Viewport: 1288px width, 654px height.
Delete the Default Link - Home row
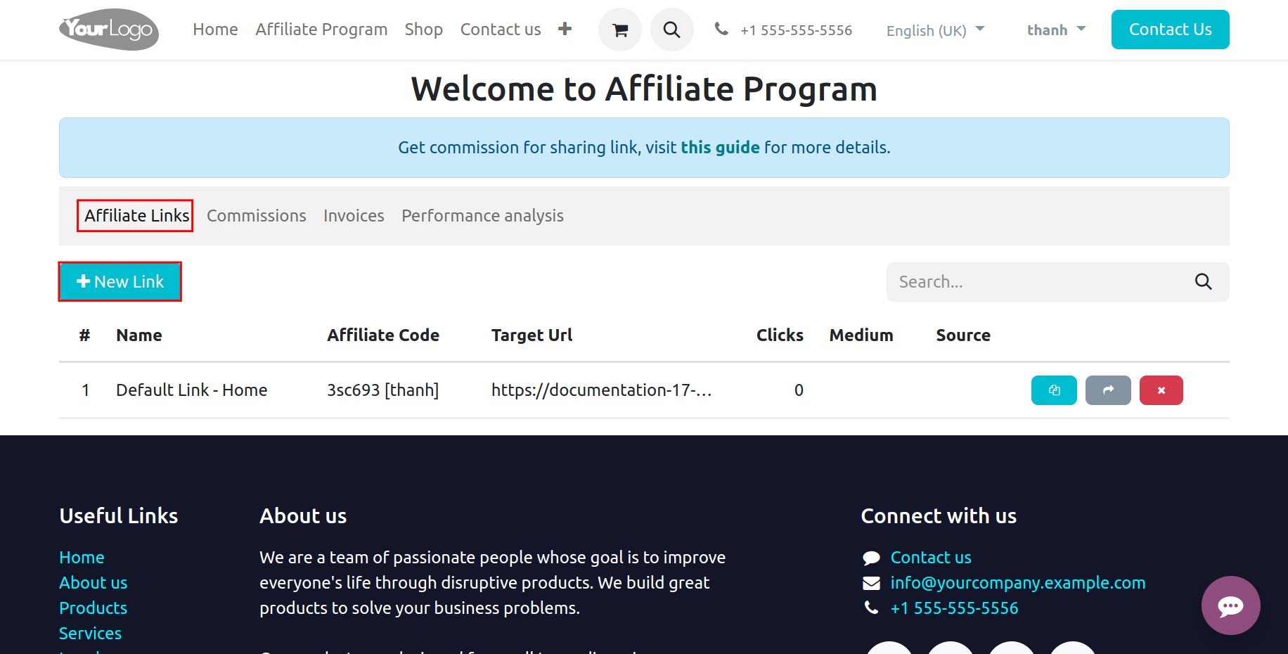click(1161, 390)
